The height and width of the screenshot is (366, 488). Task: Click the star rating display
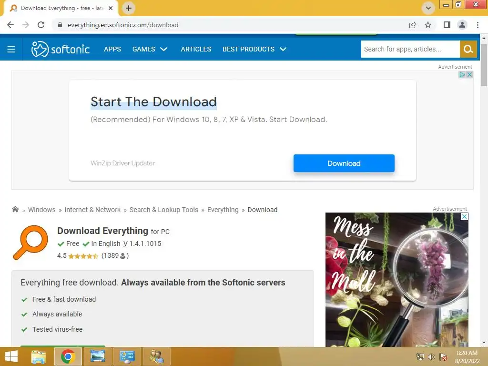coord(83,256)
